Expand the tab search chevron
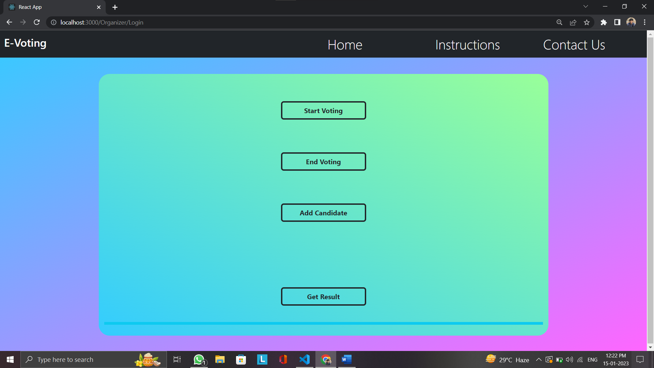 586,6
